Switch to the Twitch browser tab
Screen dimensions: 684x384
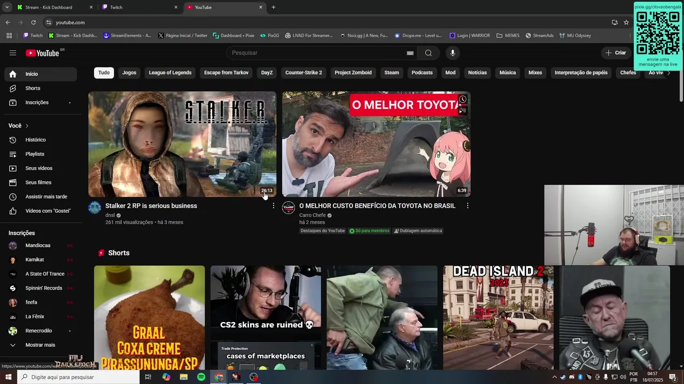[x=140, y=7]
